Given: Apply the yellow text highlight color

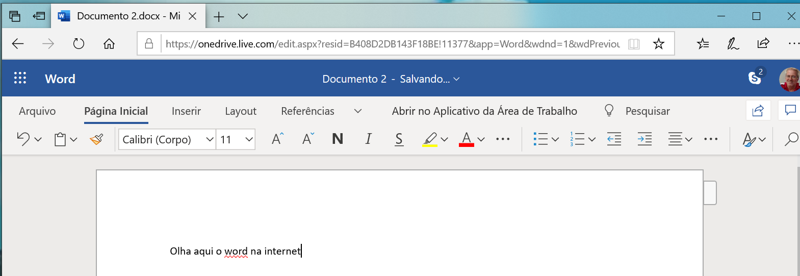Looking at the screenshot, I should tap(430, 139).
